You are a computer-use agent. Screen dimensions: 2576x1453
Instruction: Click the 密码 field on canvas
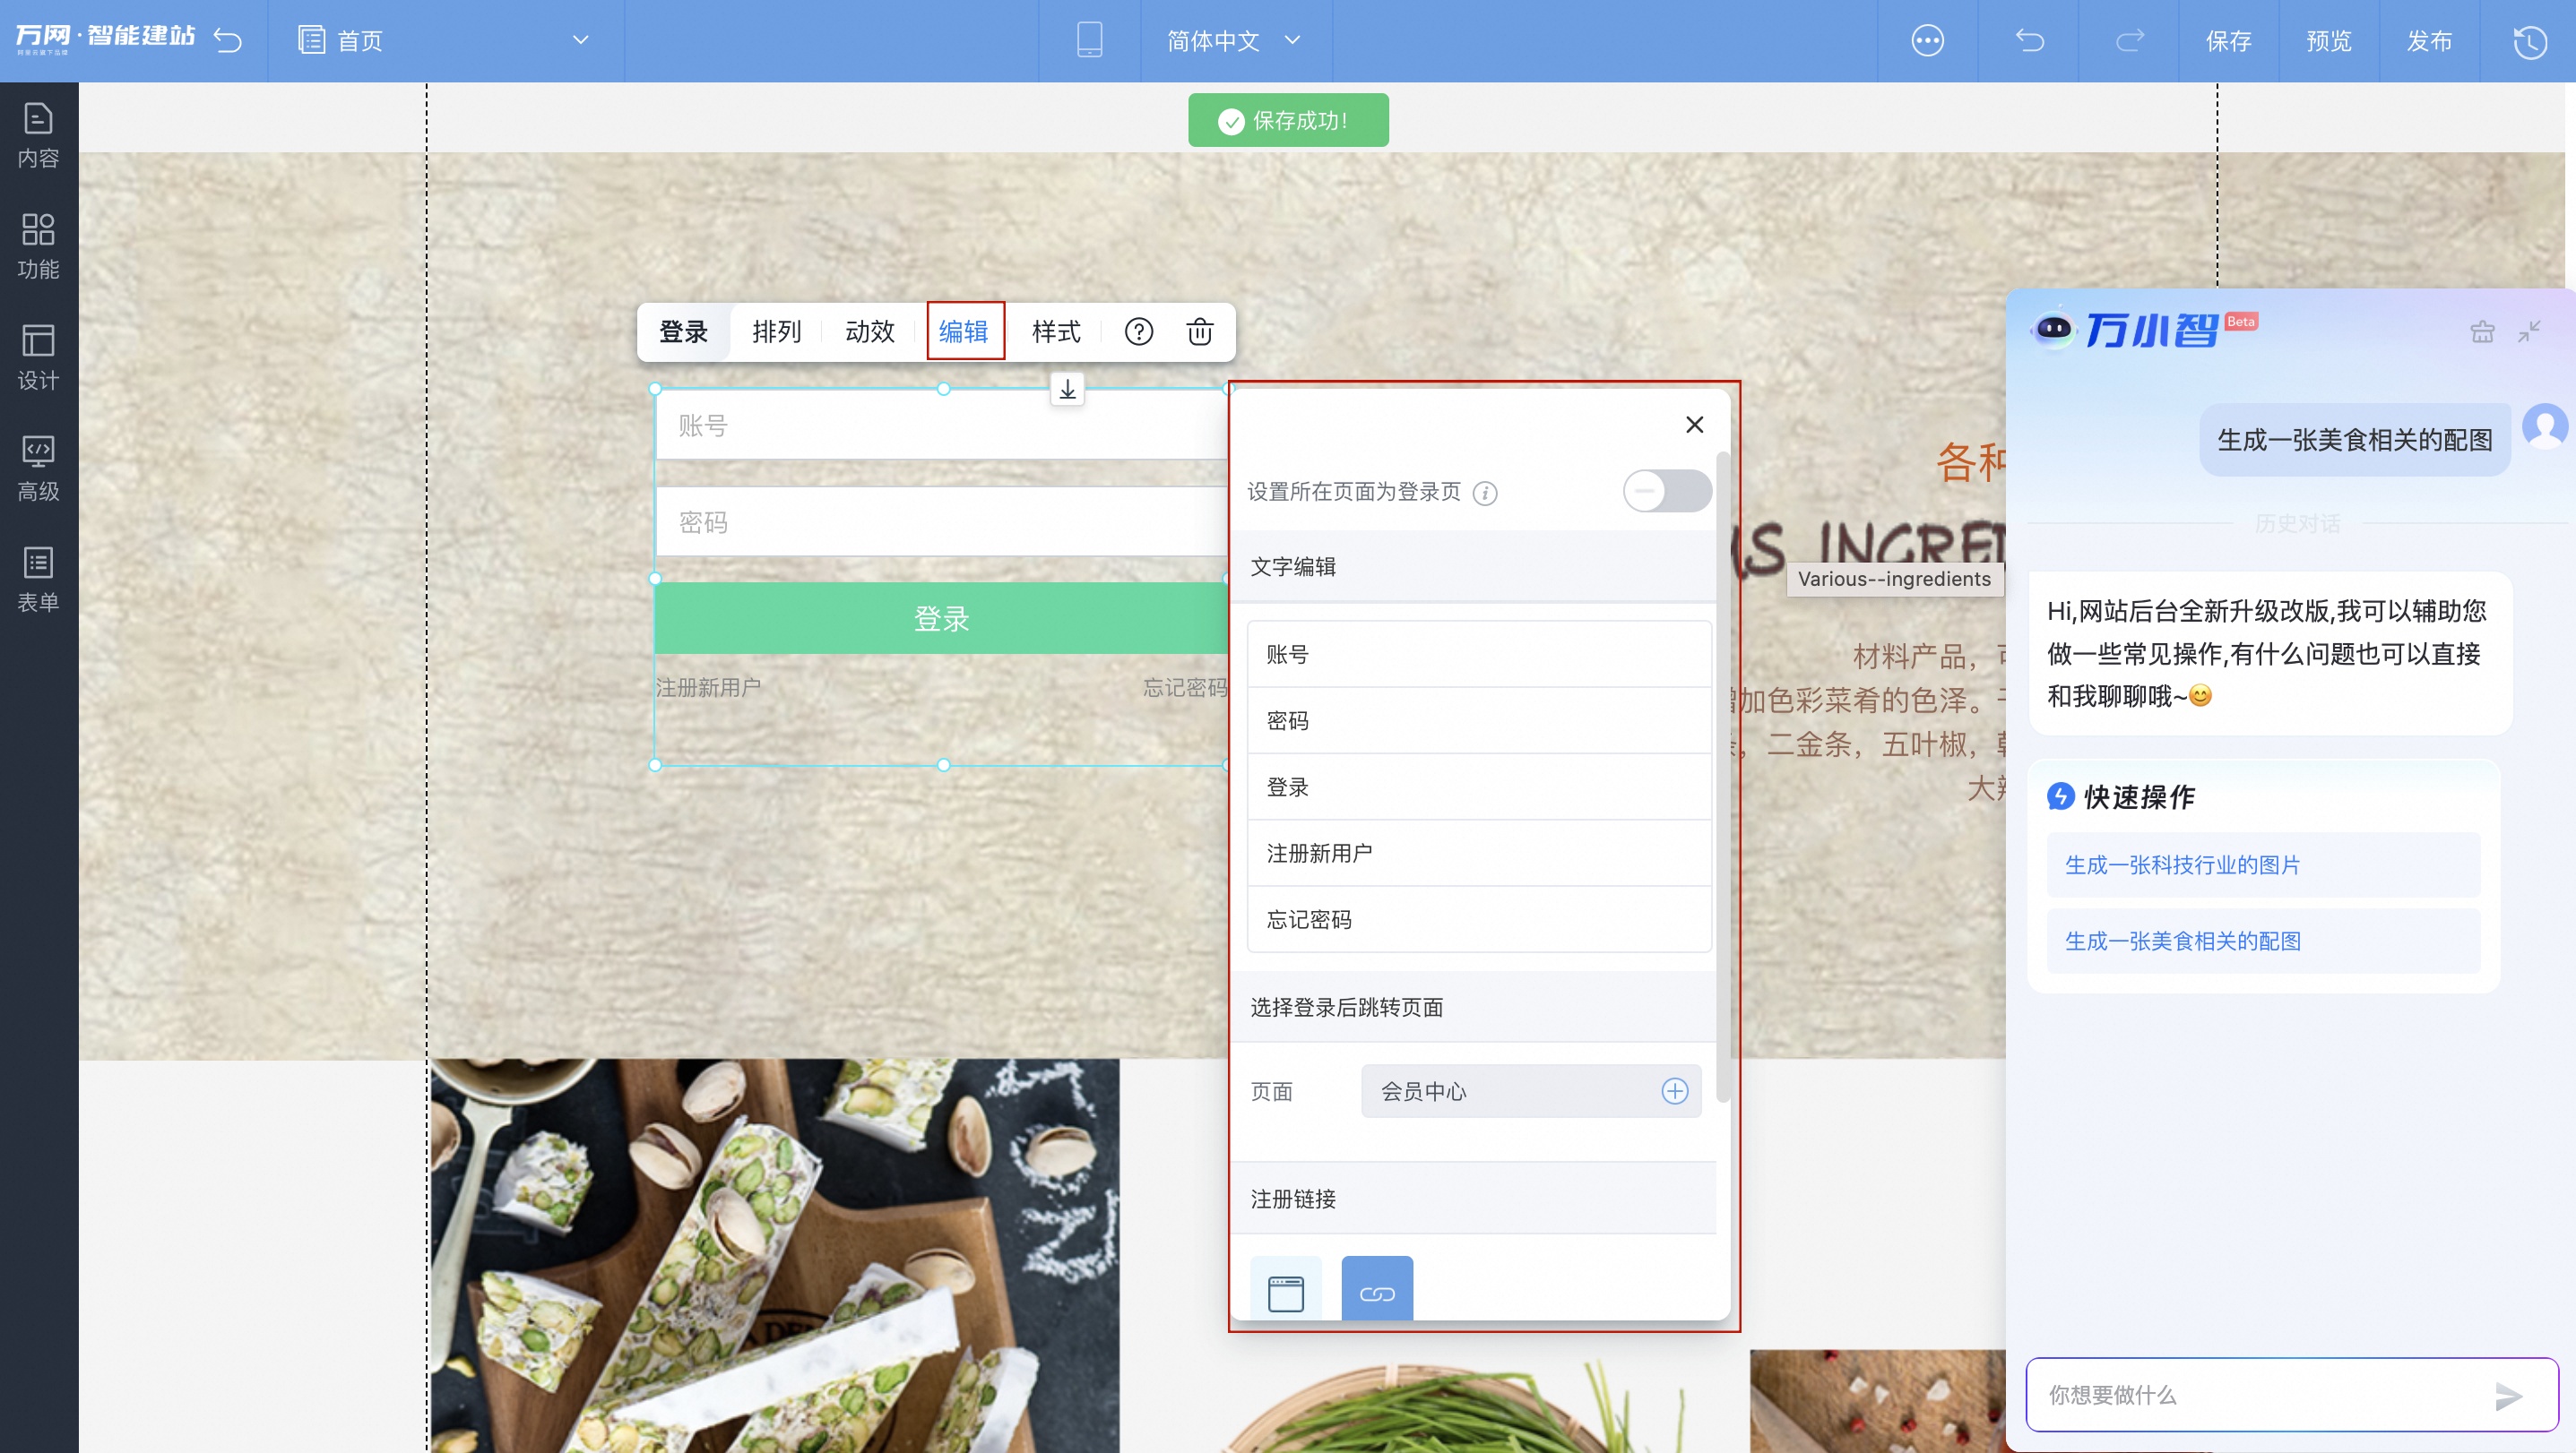tap(942, 522)
